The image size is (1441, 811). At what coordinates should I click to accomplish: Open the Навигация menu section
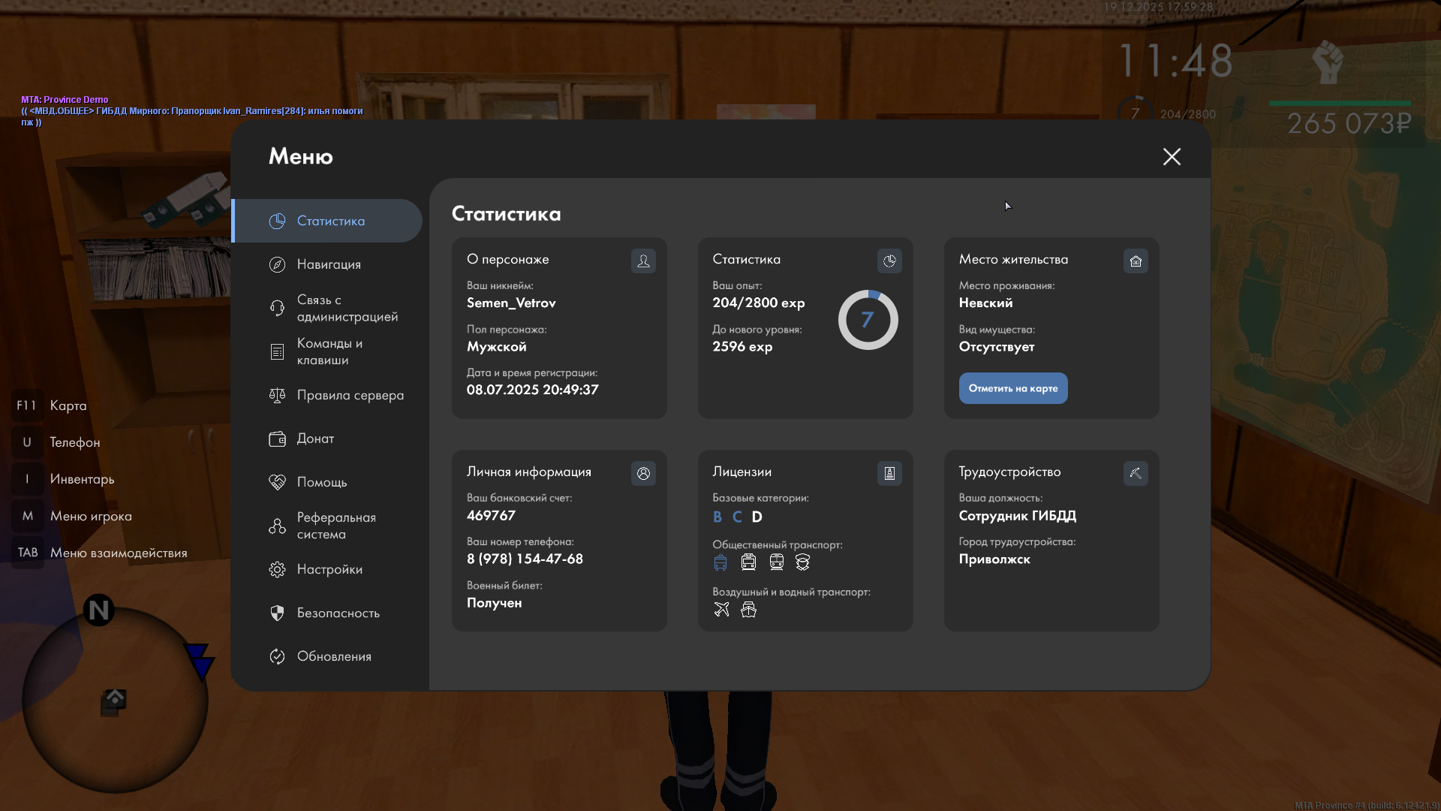tap(328, 264)
